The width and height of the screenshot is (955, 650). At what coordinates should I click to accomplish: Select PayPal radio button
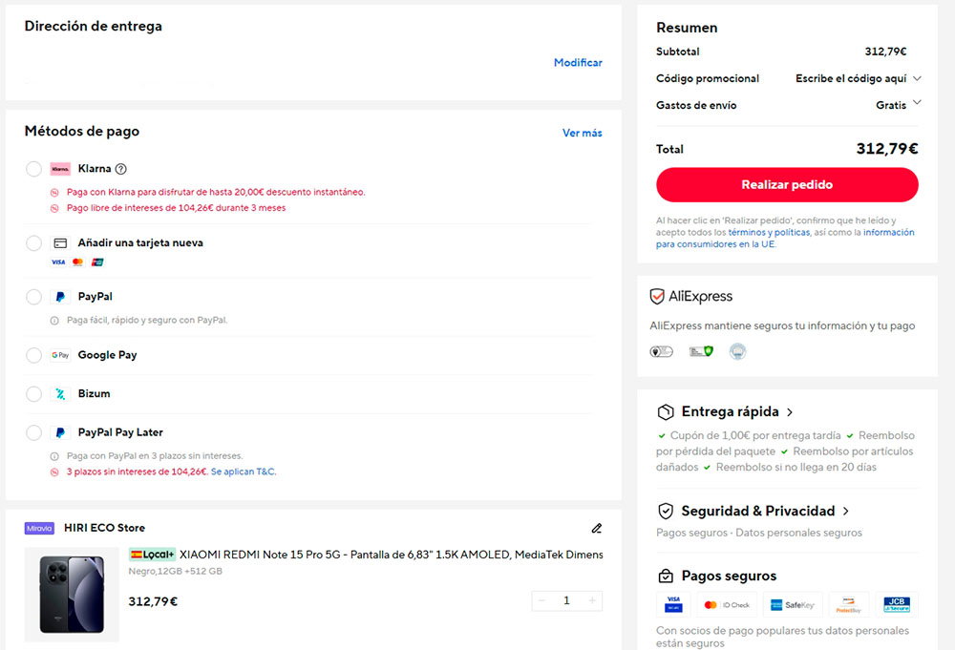point(33,297)
